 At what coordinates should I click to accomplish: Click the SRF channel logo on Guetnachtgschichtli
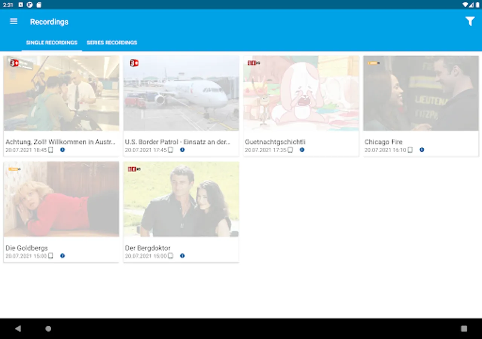coord(254,63)
